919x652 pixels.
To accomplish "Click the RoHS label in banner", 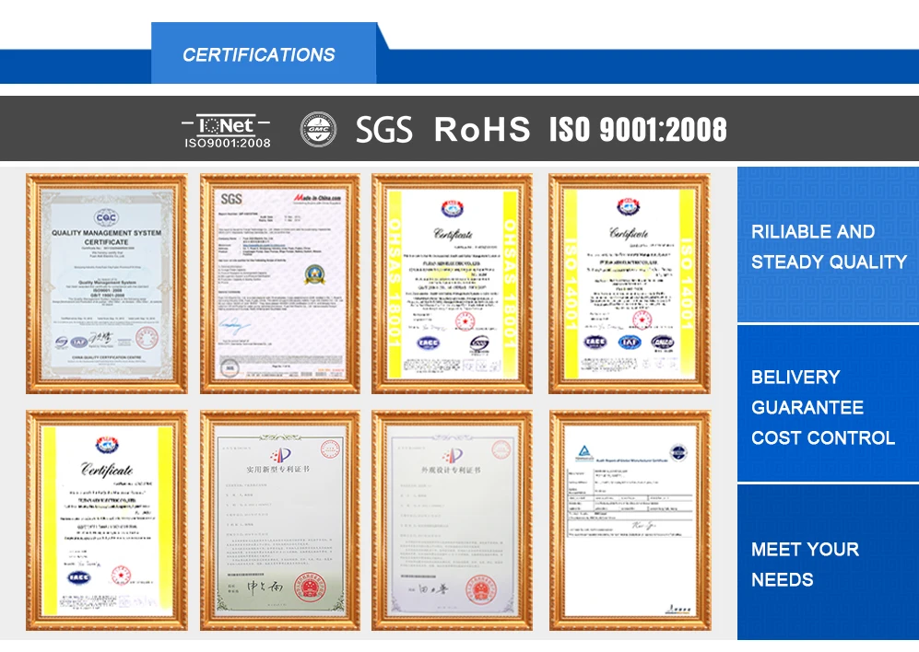I will click(482, 130).
